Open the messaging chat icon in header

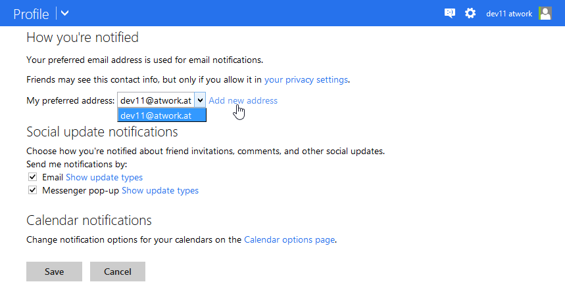(x=450, y=13)
